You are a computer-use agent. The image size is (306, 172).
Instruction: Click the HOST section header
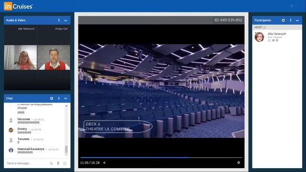pyautogui.click(x=277, y=27)
